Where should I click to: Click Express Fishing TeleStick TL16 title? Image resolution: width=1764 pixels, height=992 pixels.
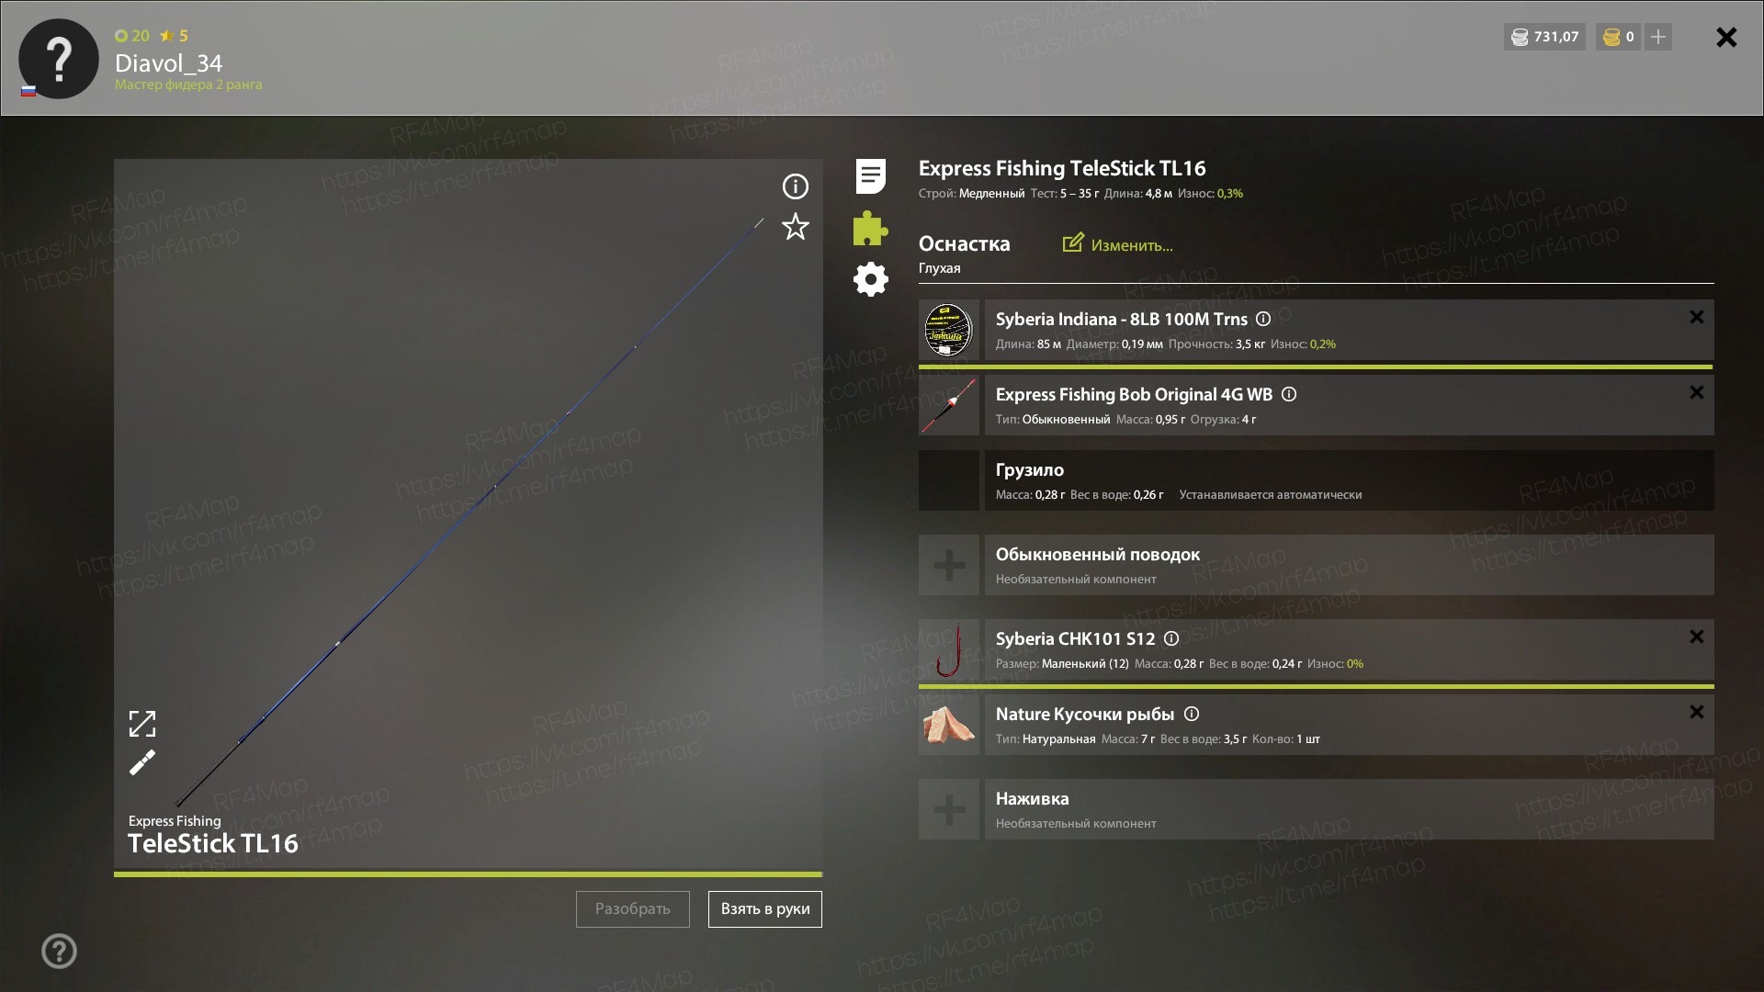click(1062, 168)
